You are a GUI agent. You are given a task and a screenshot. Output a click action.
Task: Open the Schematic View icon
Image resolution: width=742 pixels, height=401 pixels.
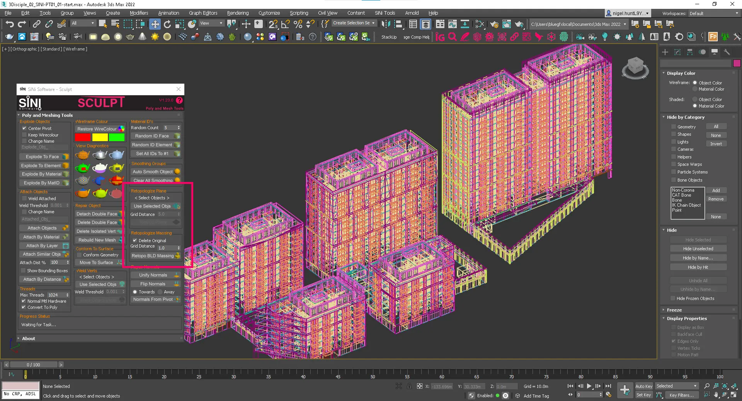(x=465, y=24)
